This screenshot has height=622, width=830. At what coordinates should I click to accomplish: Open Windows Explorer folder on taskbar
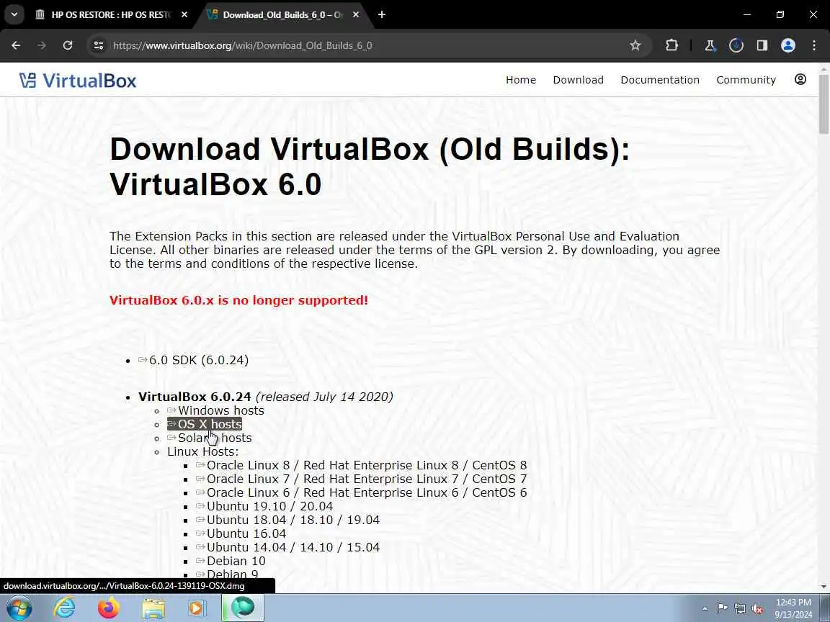(153, 608)
